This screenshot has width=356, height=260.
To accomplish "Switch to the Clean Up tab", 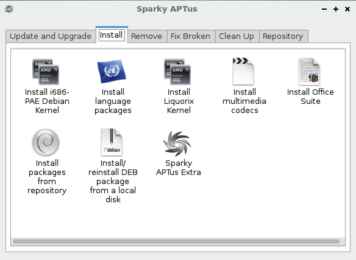I will pyautogui.click(x=237, y=36).
